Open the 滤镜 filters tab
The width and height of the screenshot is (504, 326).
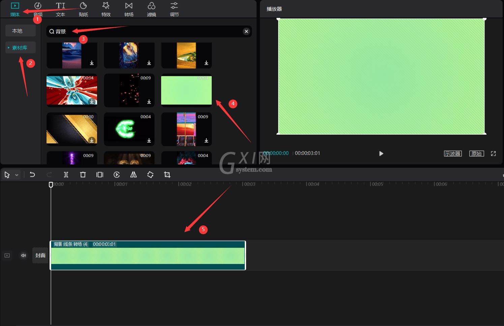point(151,9)
